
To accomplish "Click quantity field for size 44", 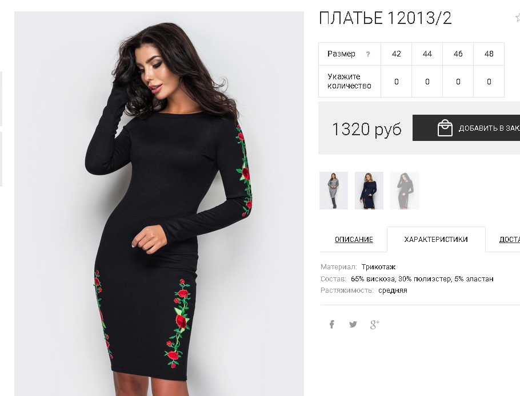I will 427,82.
